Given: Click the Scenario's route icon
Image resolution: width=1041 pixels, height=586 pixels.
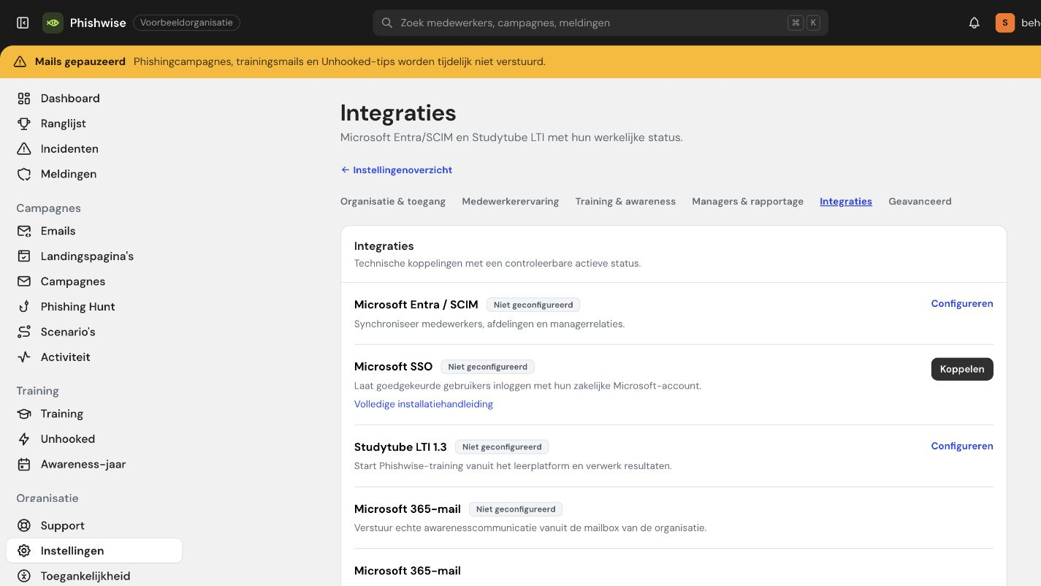Looking at the screenshot, I should 24,332.
